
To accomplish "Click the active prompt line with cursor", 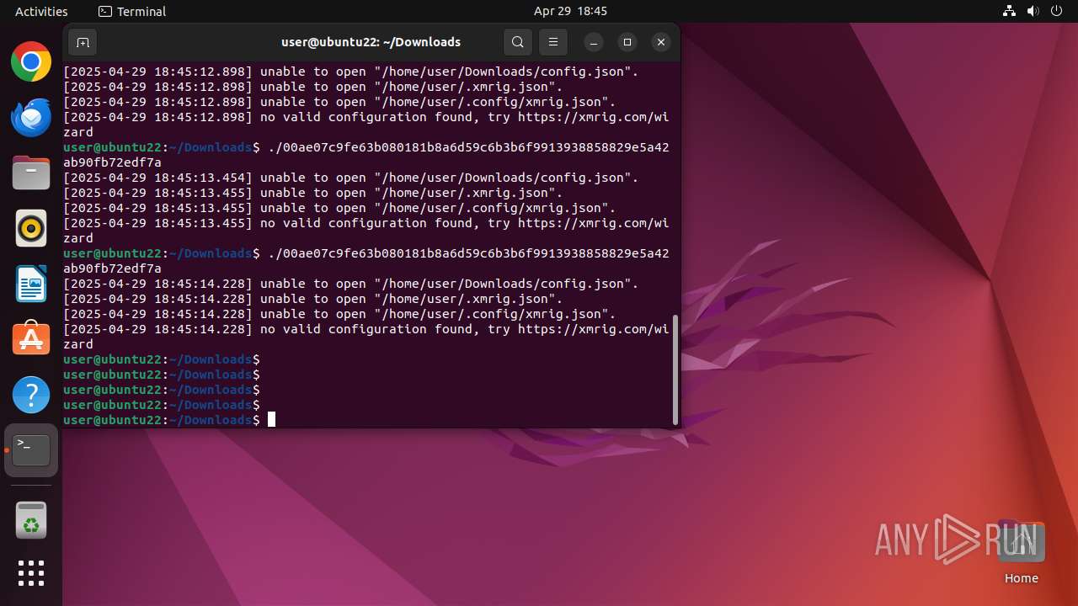I will (169, 420).
